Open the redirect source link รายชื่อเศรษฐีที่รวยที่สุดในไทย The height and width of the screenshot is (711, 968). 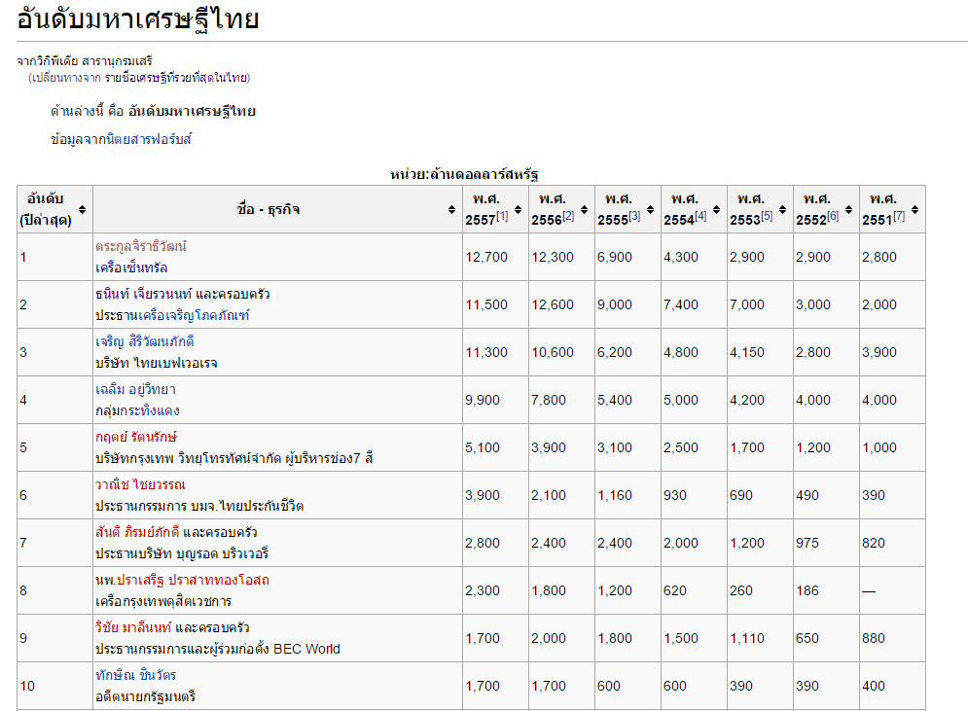point(175,78)
